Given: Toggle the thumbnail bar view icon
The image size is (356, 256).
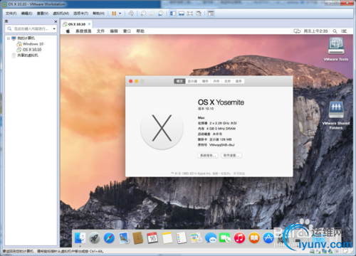Looking at the screenshot, I should click(x=182, y=14).
